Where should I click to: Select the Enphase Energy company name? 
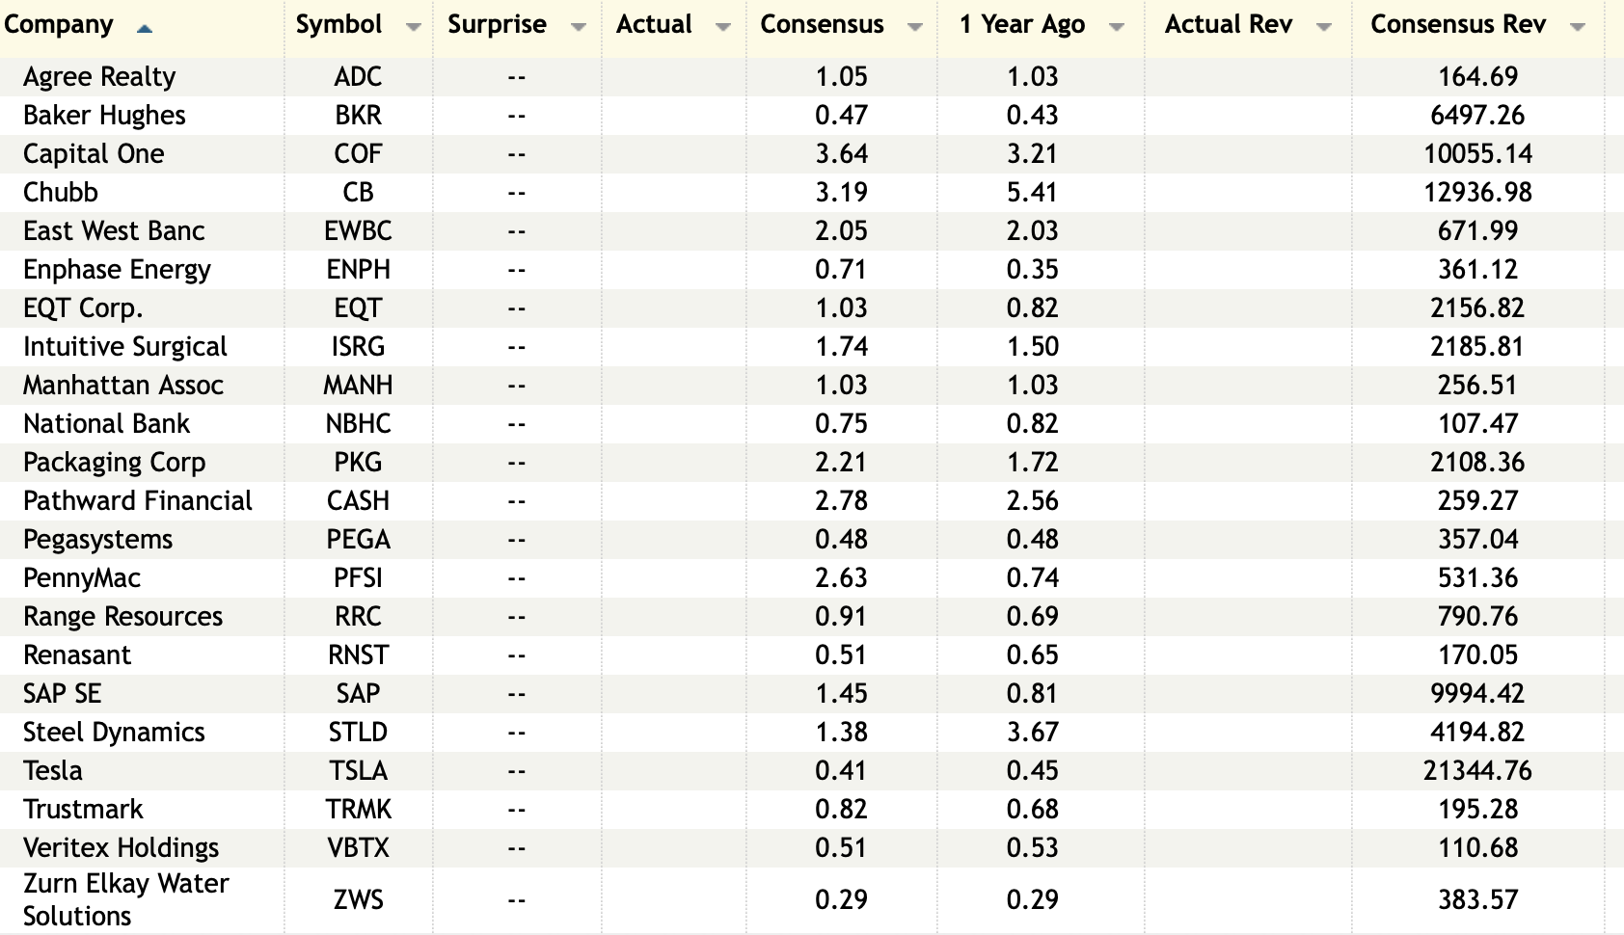(117, 270)
